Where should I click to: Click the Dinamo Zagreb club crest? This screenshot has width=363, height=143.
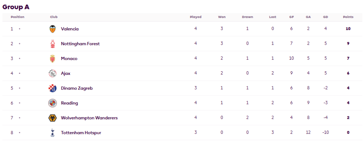point(52,88)
